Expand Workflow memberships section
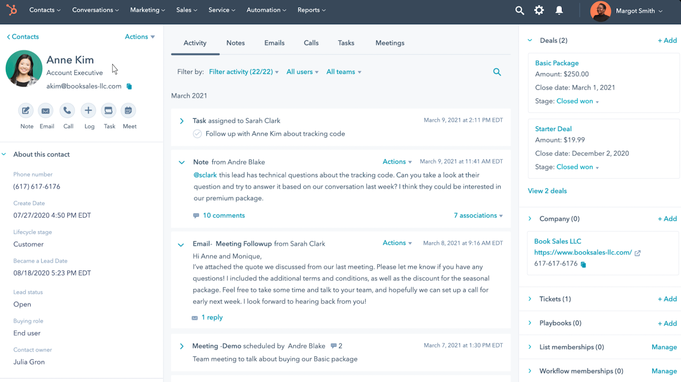681x382 pixels. coord(530,371)
